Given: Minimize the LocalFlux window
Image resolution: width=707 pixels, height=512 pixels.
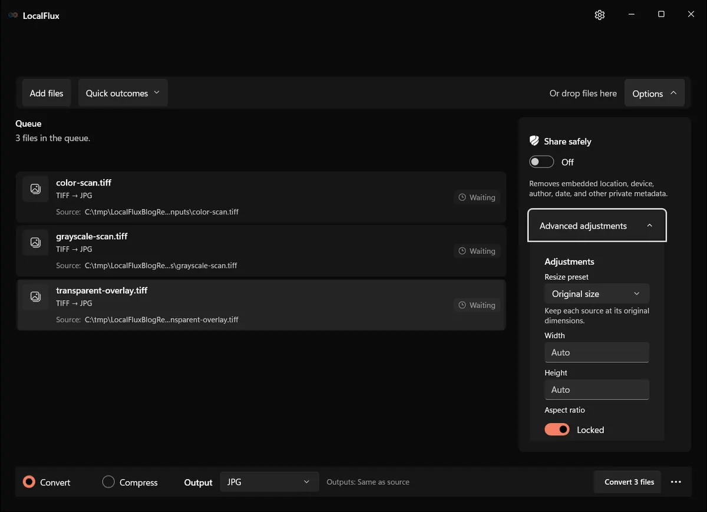Looking at the screenshot, I should pos(631,15).
